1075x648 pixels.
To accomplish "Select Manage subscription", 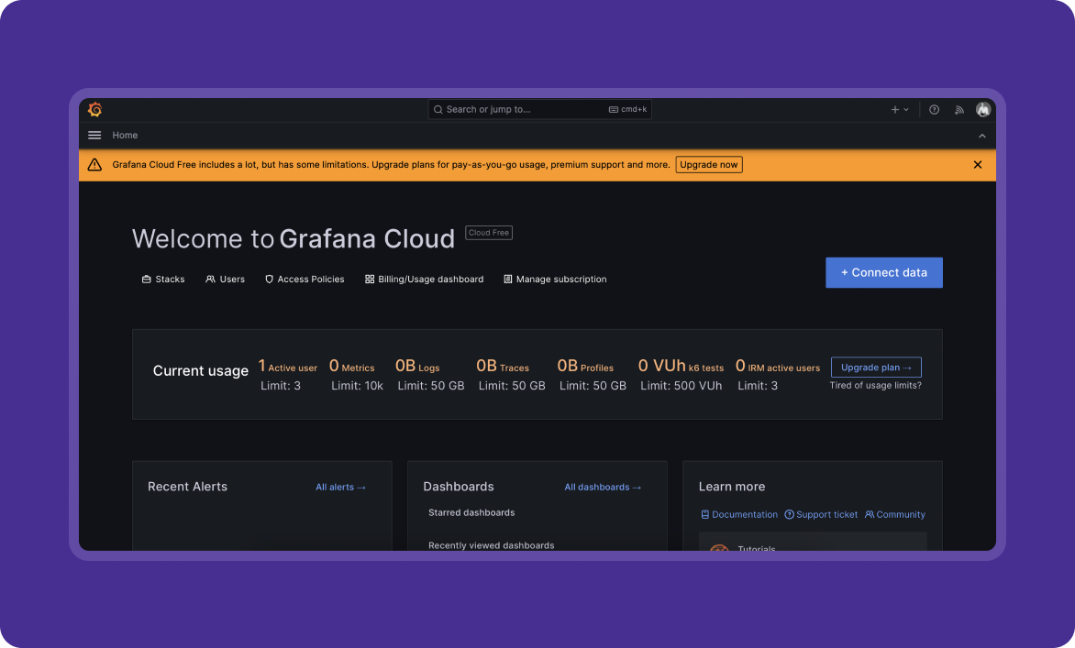I will click(555, 280).
